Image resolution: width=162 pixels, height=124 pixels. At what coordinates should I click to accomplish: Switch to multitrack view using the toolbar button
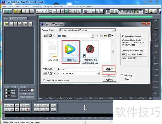coord(7,11)
